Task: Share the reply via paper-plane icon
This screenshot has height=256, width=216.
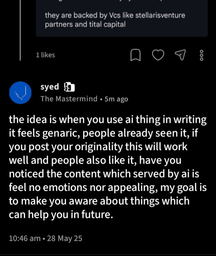Action: coord(180,55)
